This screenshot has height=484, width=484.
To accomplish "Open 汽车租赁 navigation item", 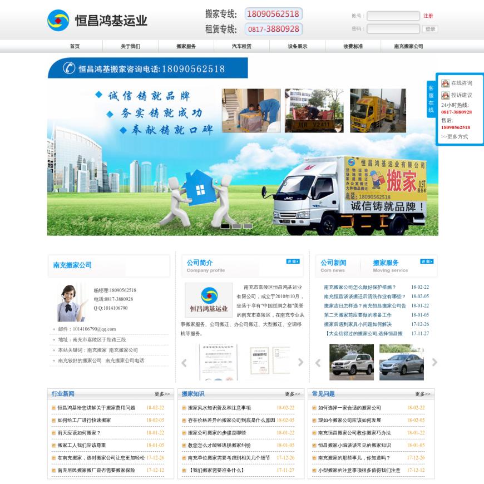I will point(241,46).
